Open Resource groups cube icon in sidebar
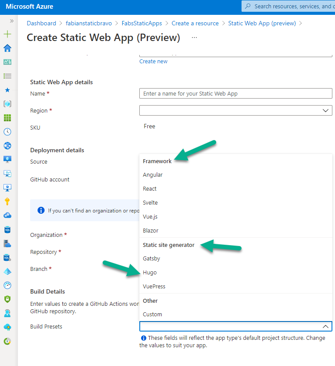 pos(7,104)
